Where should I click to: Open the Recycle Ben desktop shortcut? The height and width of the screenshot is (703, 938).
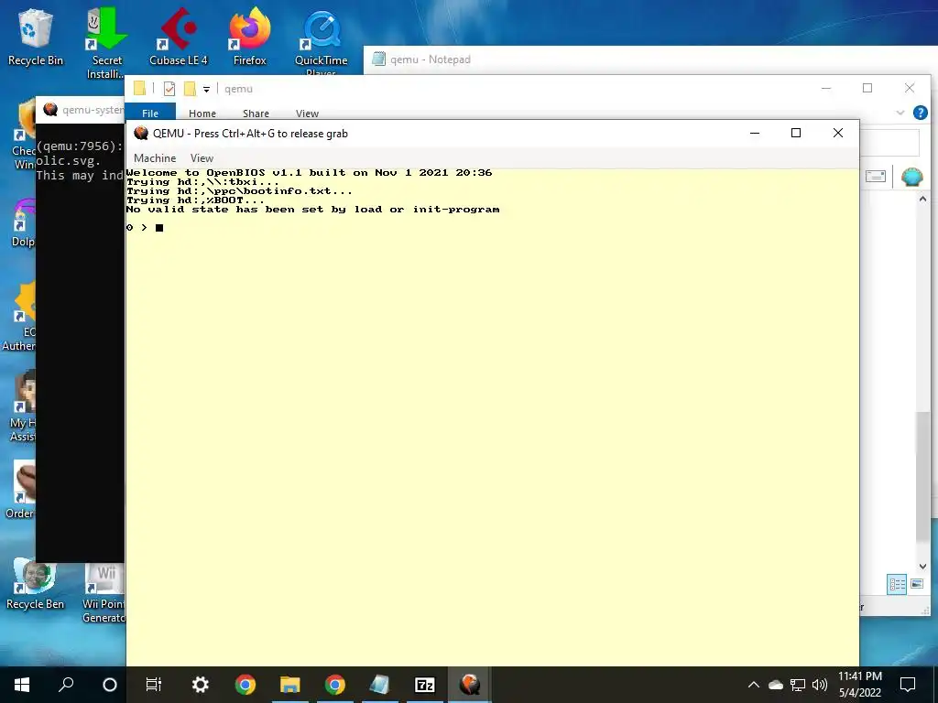pos(36,585)
